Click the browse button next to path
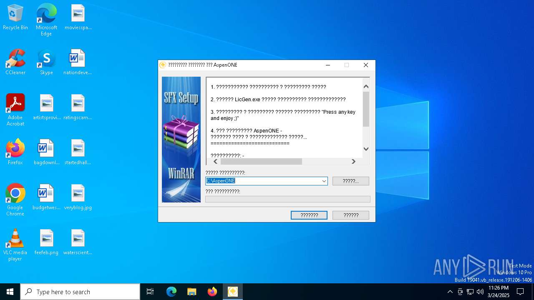The width and height of the screenshot is (534, 300). [x=351, y=181]
